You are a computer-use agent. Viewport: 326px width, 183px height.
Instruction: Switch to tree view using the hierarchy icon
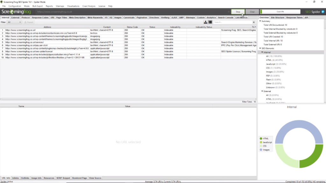(205, 22)
